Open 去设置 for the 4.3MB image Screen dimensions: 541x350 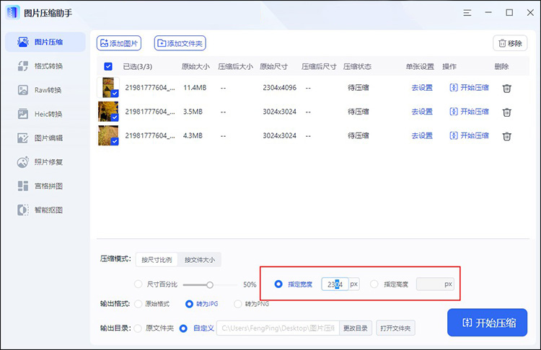422,135
